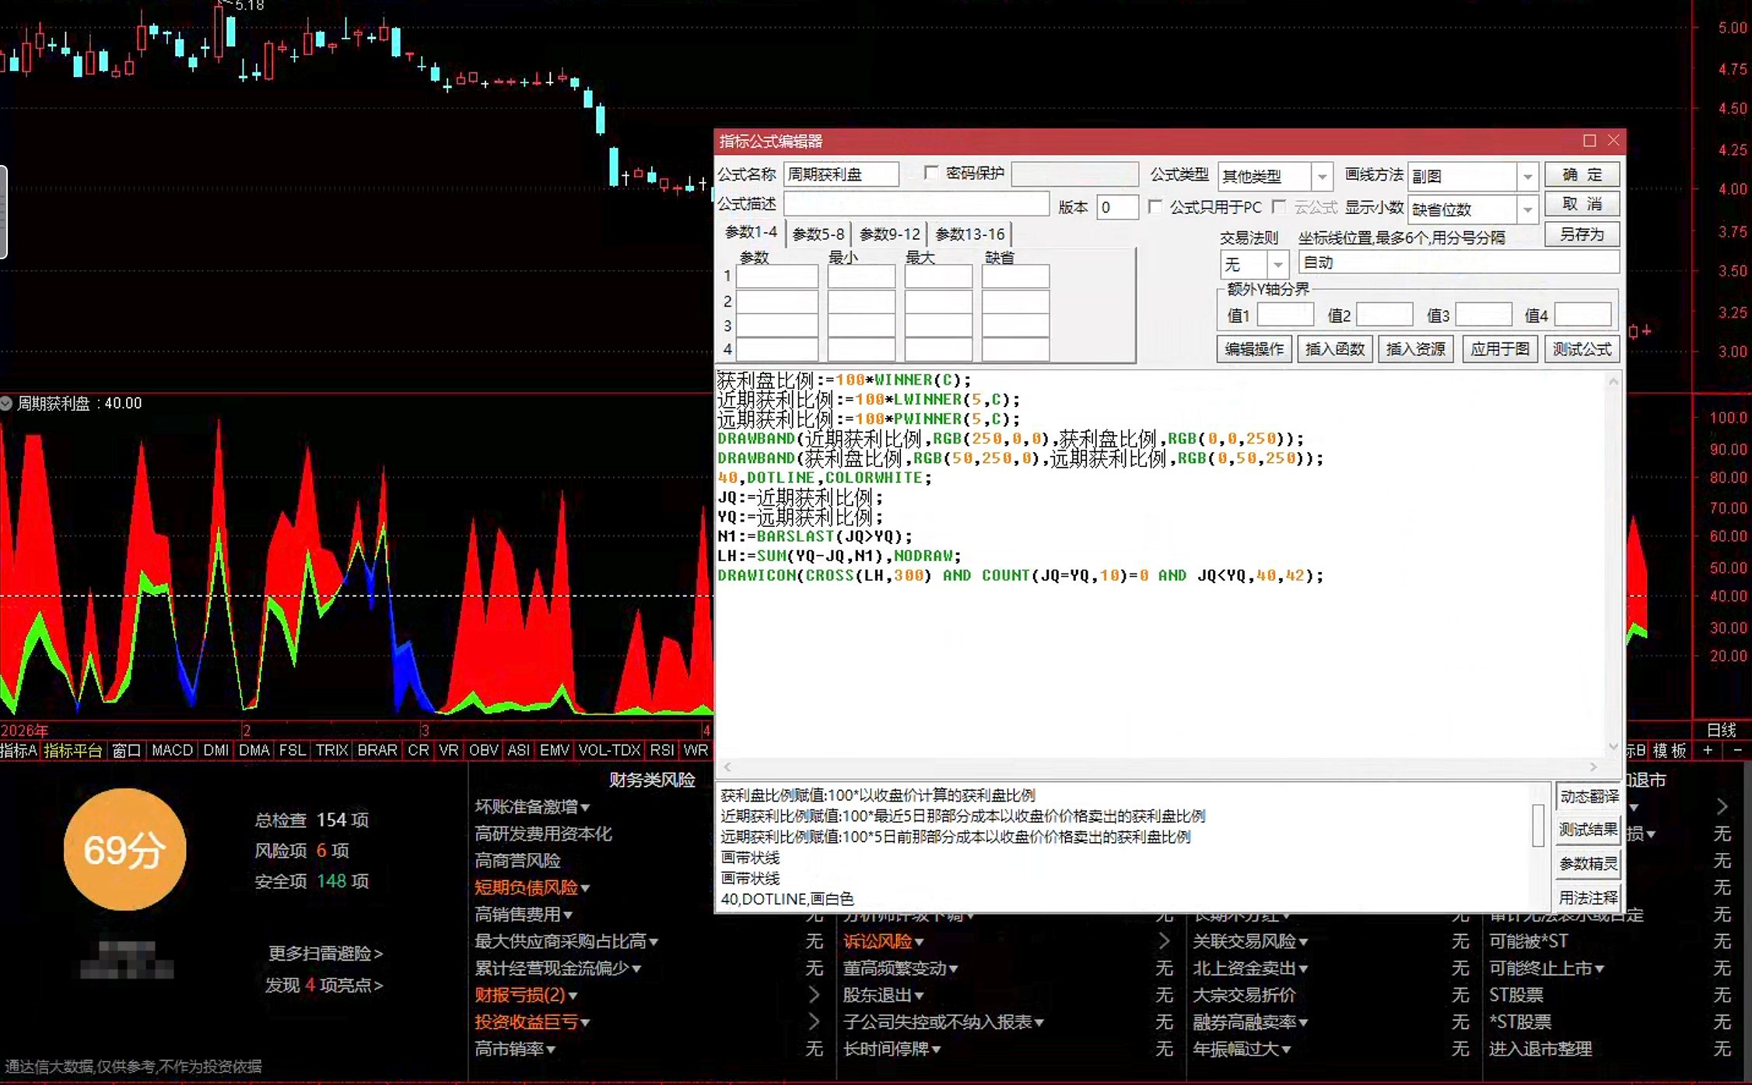Screen dimensions: 1752x1085
Task: Click the 测试结果 button
Action: coord(1589,830)
